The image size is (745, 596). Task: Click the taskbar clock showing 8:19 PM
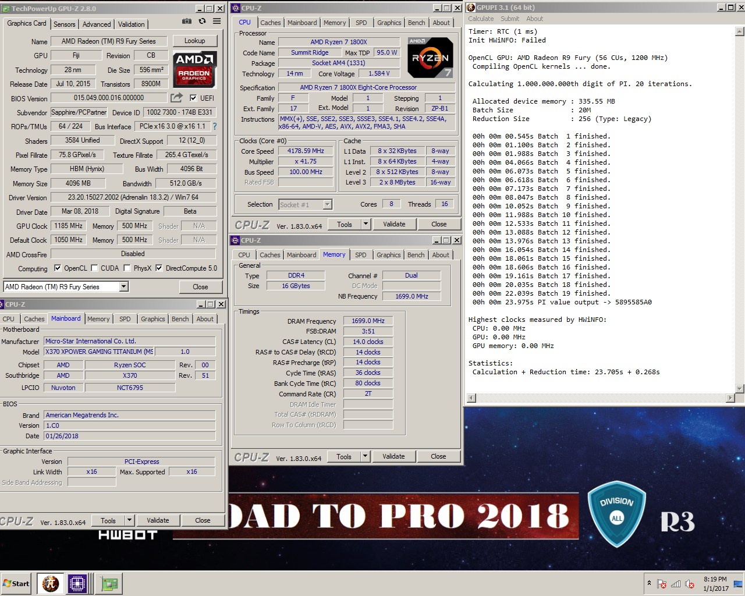tap(715, 584)
